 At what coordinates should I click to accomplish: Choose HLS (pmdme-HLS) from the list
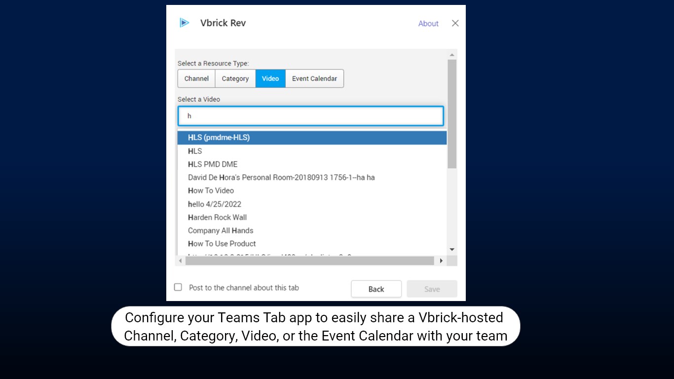click(312, 138)
